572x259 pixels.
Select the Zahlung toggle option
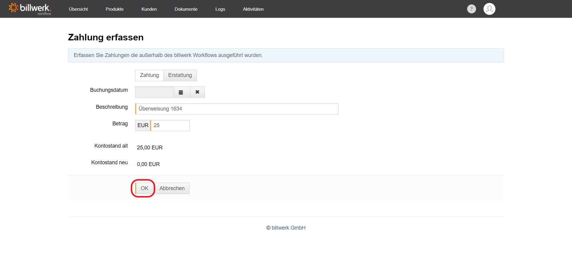(x=150, y=75)
